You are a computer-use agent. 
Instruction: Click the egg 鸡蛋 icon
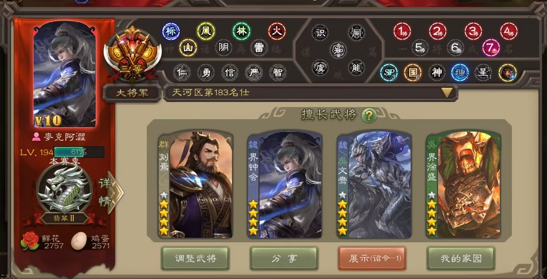(79, 242)
